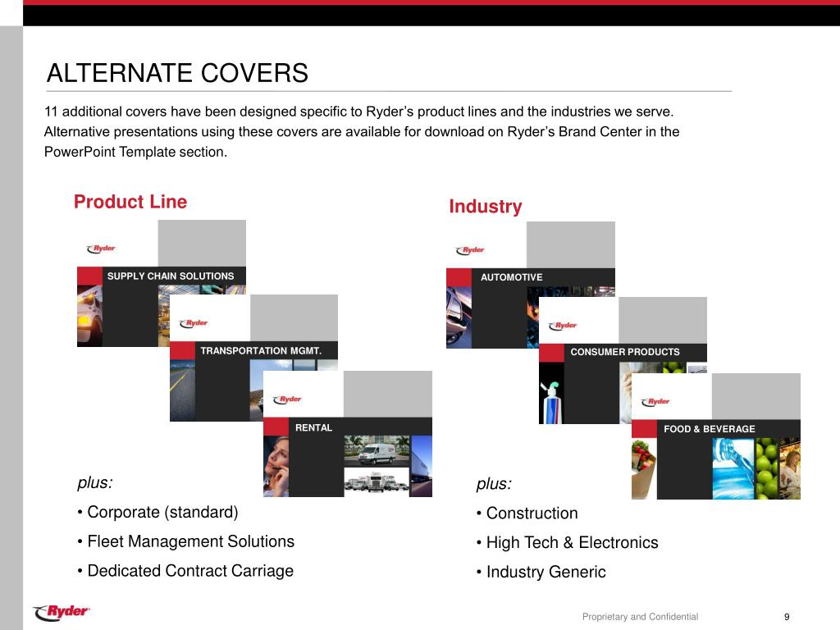This screenshot has width=840, height=630.
Task: Click the Proprietary and Confidential footer text
Action: point(640,617)
